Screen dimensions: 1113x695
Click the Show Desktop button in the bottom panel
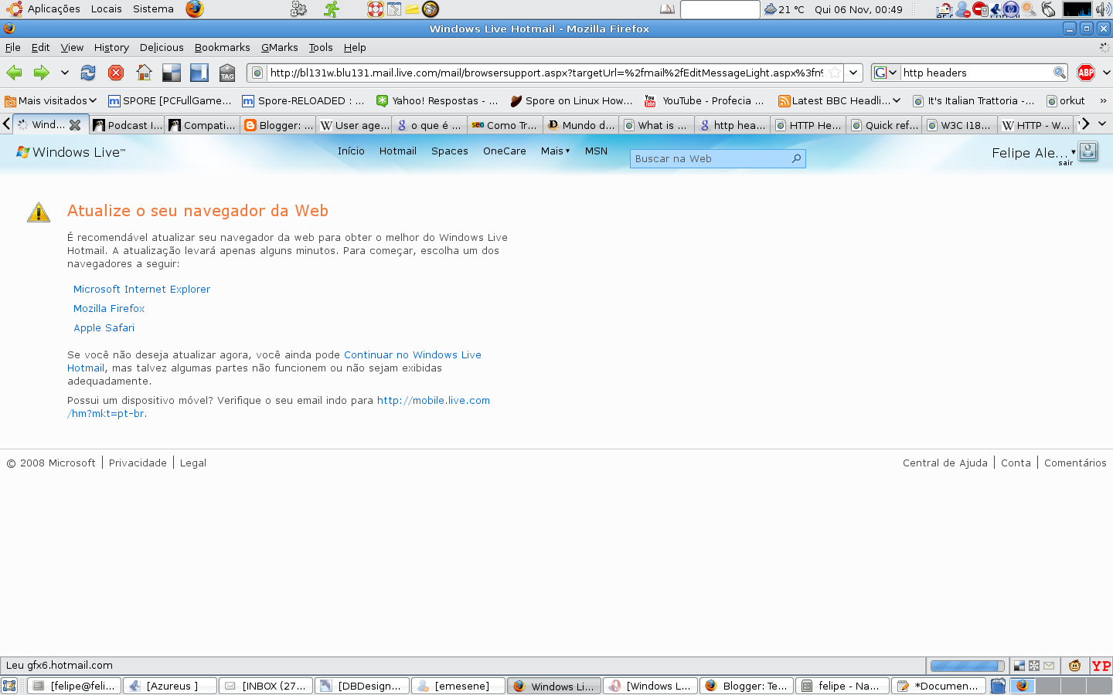coord(9,686)
